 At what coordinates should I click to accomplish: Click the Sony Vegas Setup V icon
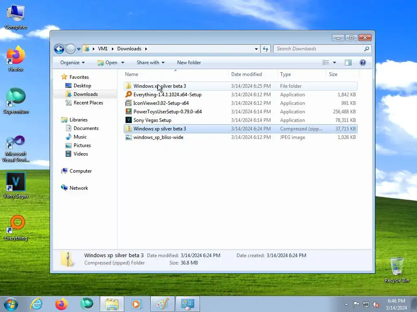coord(129,120)
